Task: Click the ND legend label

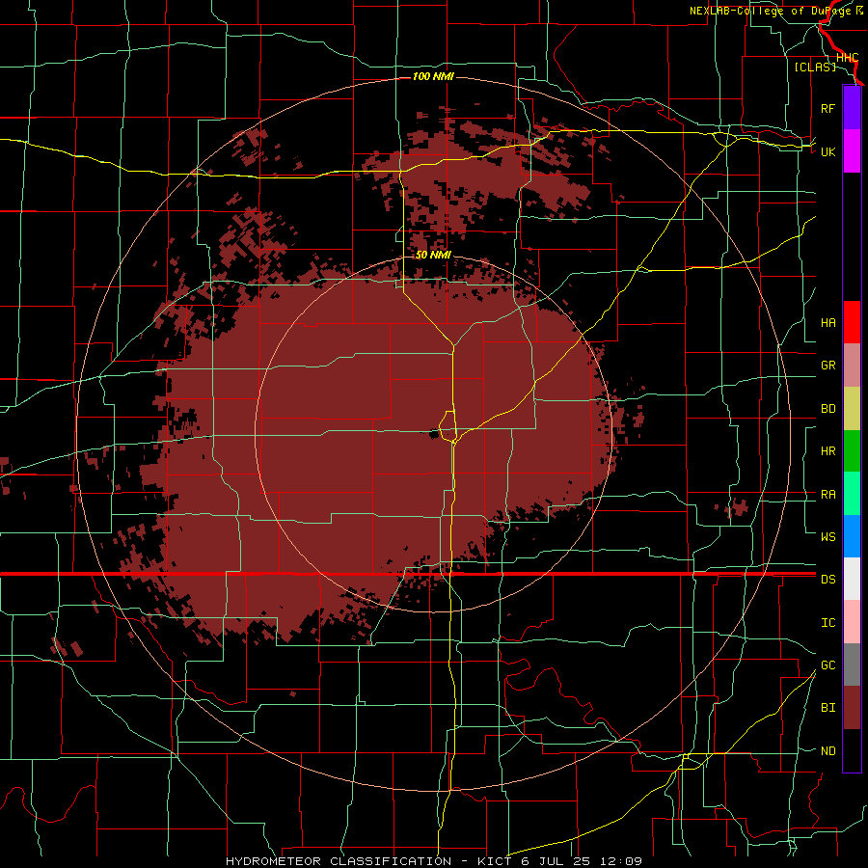Action: click(x=827, y=751)
